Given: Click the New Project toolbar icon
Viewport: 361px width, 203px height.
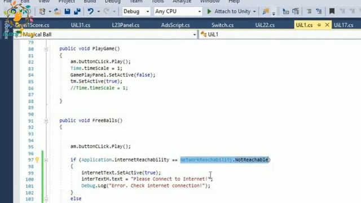Looking at the screenshot, I should click(42, 11).
